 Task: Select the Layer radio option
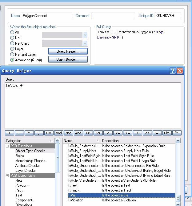click(12, 49)
